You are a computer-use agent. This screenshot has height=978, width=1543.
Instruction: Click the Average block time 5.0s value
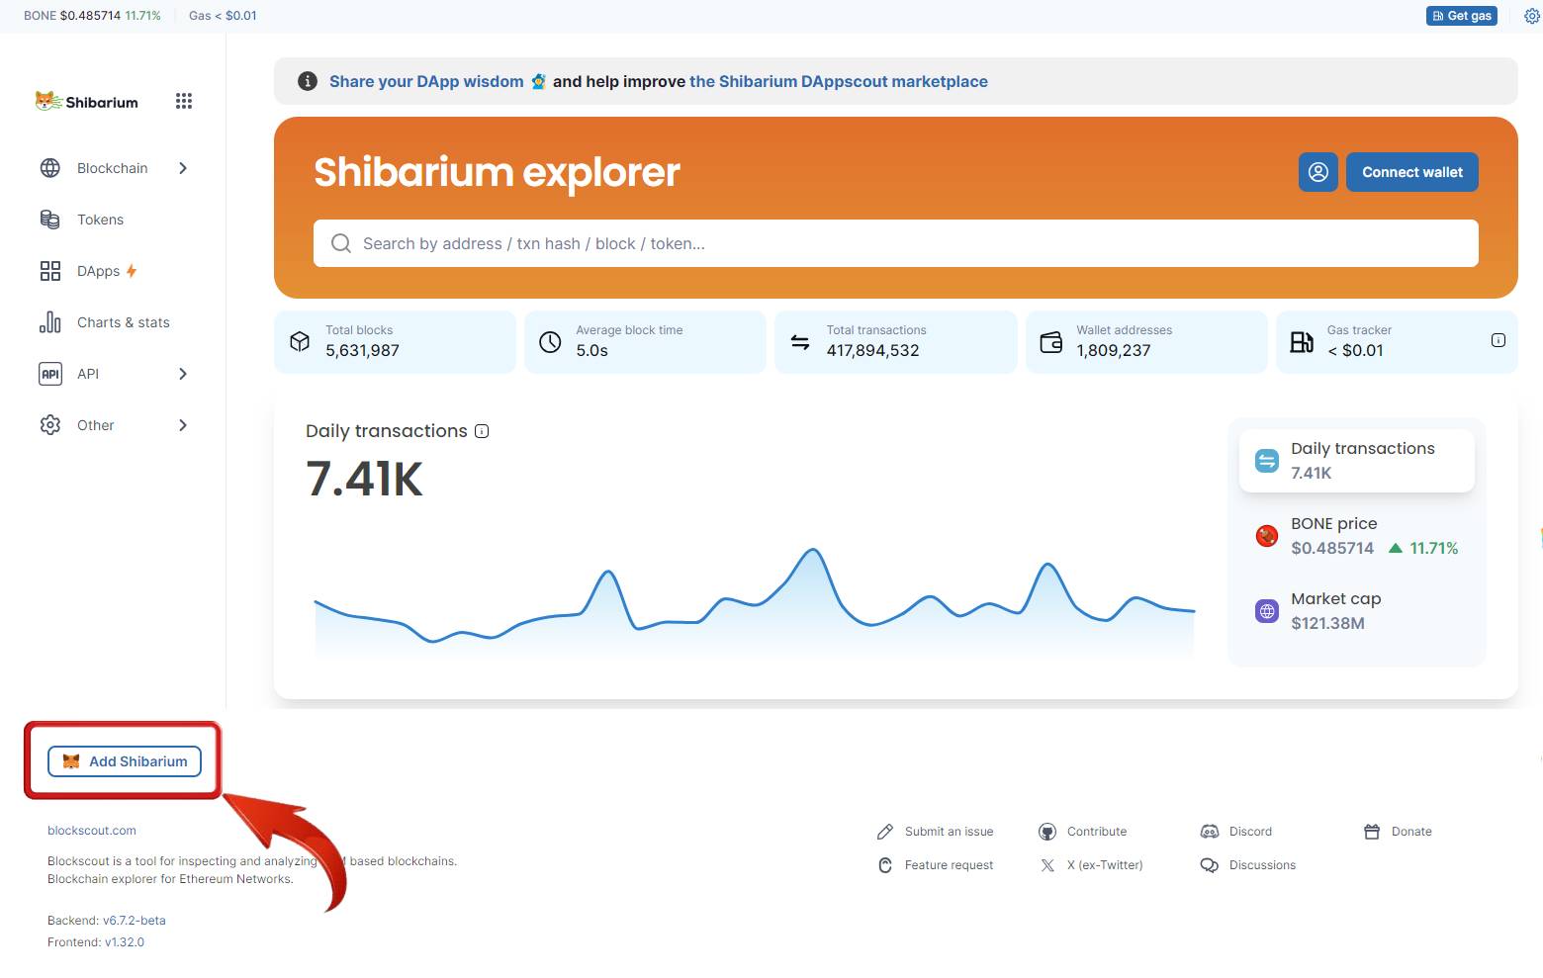[x=592, y=350]
